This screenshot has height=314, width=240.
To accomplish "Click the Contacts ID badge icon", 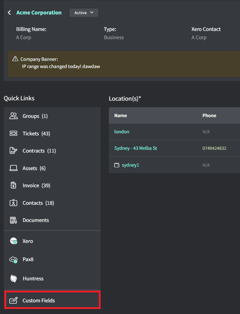I will coord(13,203).
